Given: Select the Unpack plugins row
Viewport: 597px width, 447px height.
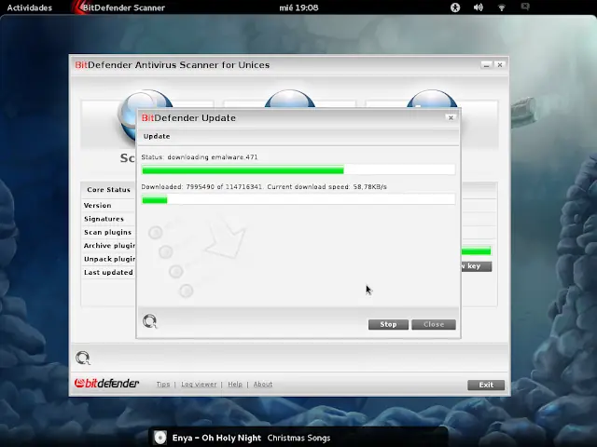Looking at the screenshot, I should click(x=108, y=259).
